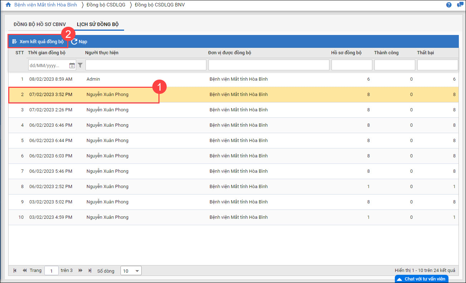Click Xem kết quả đồng bộ button
This screenshot has height=283, width=466.
pos(38,41)
